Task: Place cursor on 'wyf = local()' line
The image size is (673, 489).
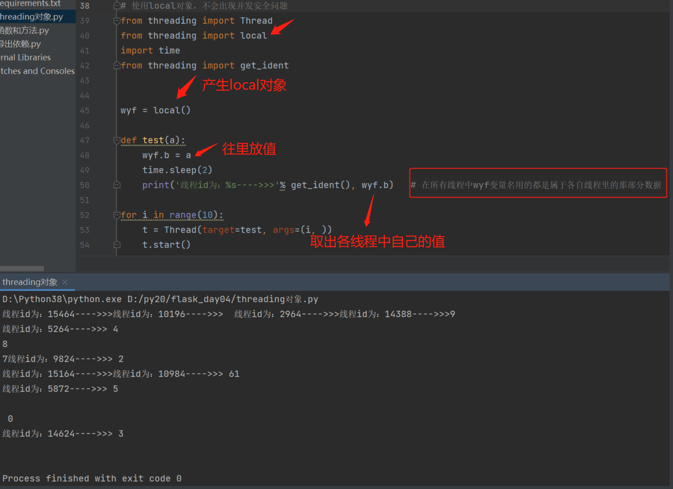Action: pos(155,110)
